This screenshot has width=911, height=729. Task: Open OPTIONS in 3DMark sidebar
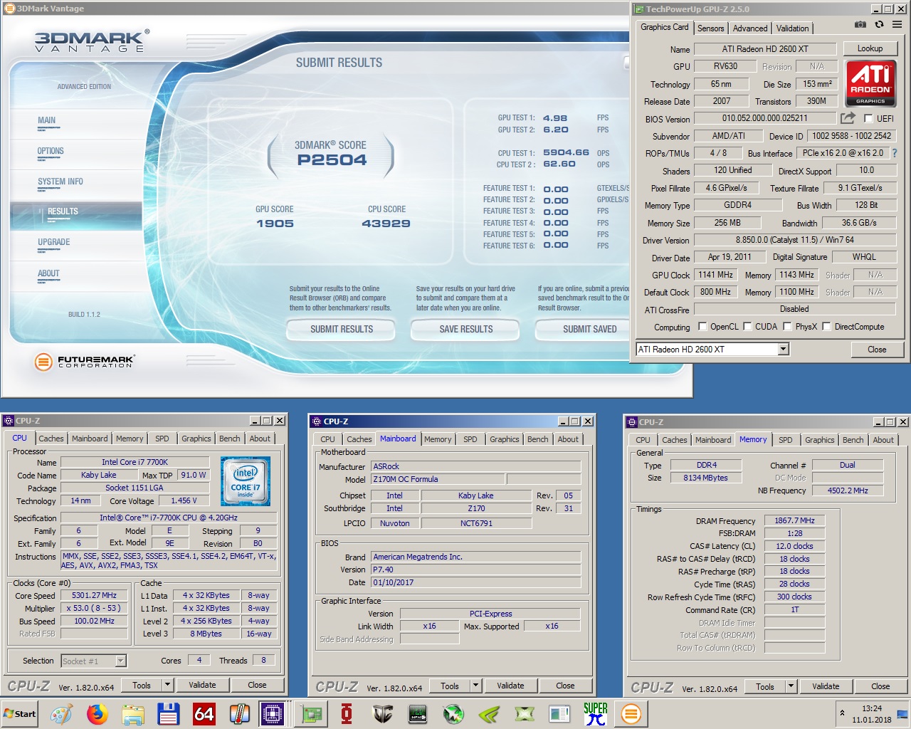[x=51, y=151]
